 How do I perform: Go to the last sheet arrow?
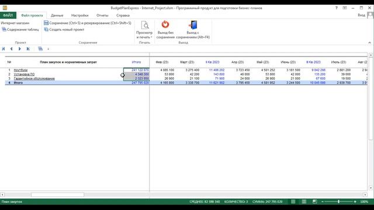coord(28,49)
